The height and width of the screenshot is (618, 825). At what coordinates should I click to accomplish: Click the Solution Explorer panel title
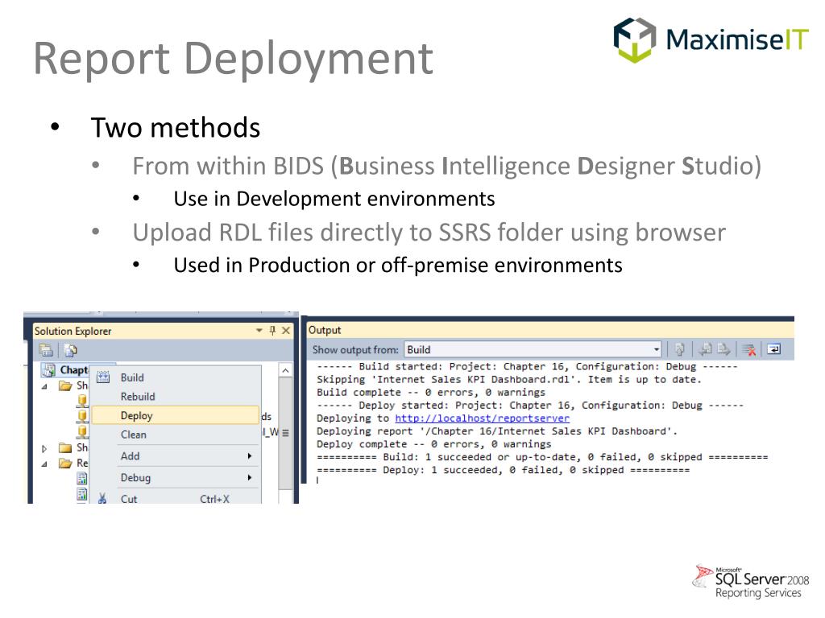point(73,331)
